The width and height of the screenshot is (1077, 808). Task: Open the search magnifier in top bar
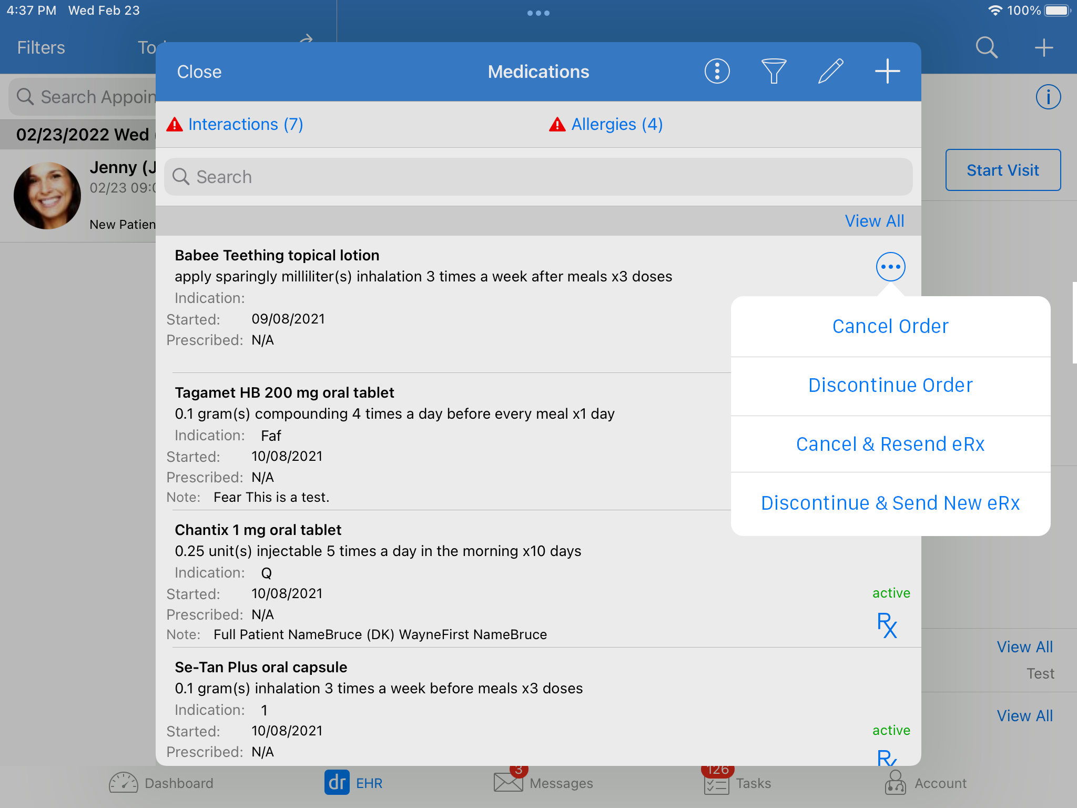986,47
